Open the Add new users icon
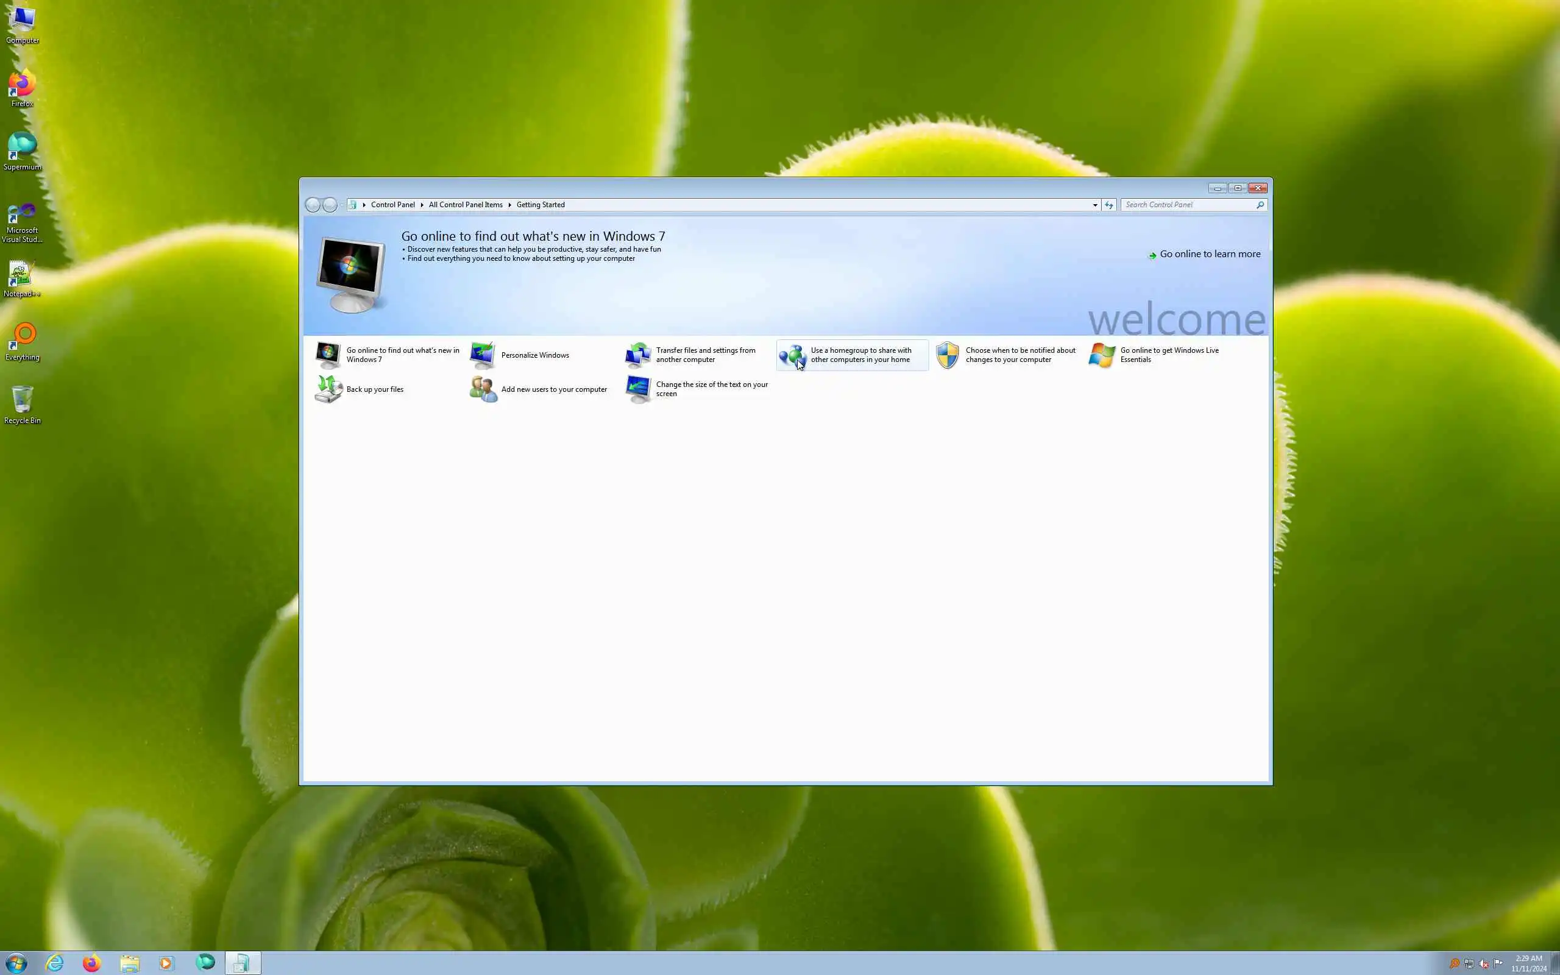Screen dimensions: 1560x975 (x=482, y=389)
